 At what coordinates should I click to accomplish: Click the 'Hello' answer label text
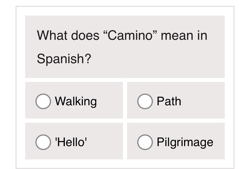tap(71, 142)
